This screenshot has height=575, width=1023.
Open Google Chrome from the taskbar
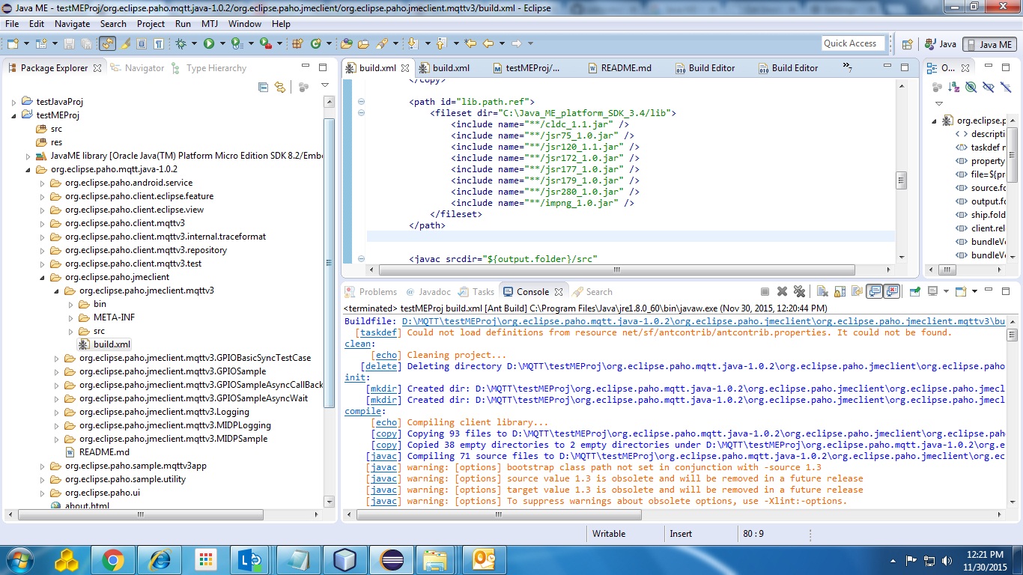(113, 559)
